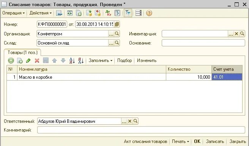Click the magnifier icon for Ответственный
The height and width of the screenshot is (146, 249).
coord(136,121)
